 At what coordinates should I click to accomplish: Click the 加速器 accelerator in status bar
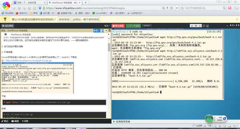point(197,126)
